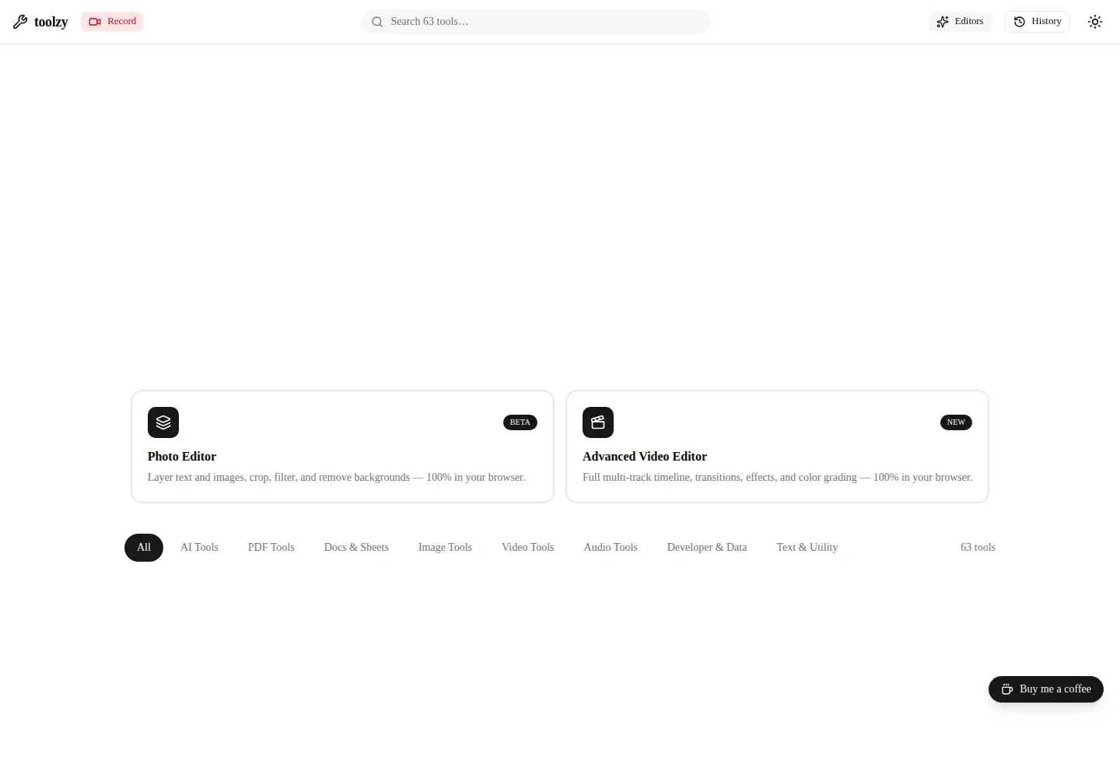Filter by Image Tools
Viewport: 1120px width, 778px height.
[445, 548]
